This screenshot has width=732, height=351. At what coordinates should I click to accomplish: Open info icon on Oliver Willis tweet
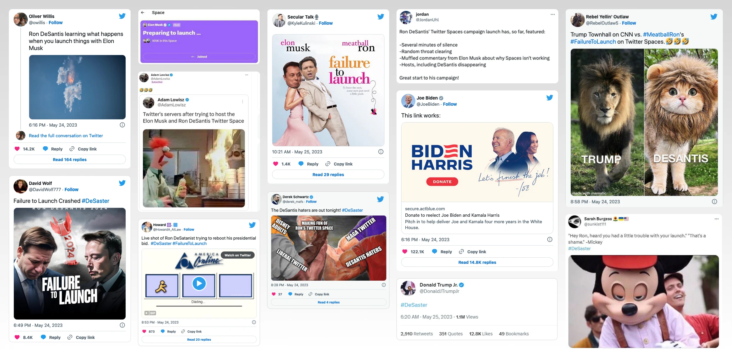pyautogui.click(x=122, y=125)
